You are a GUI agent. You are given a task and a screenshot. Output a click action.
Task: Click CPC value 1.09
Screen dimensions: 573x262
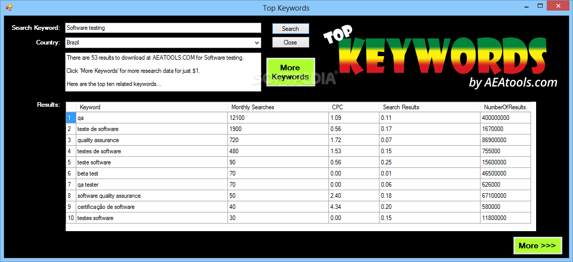[354, 118]
